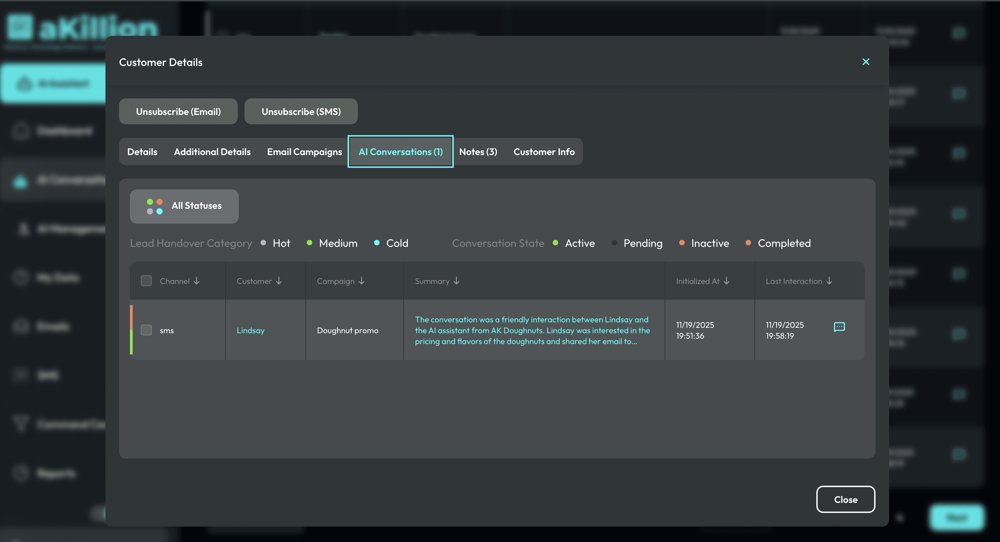Click the Active green status dot
This screenshot has width=1000, height=542.
555,243
